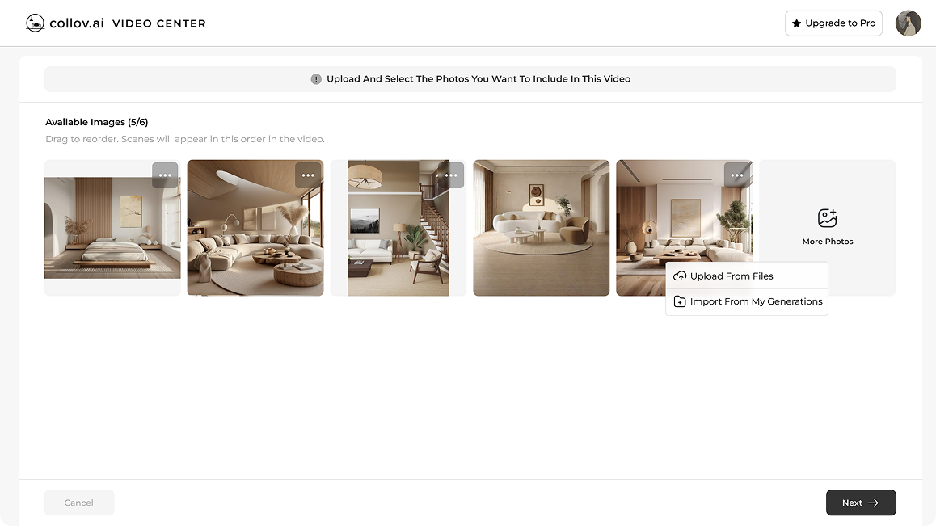Open options menu on bedroom image
Image resolution: width=936 pixels, height=526 pixels.
coord(165,175)
